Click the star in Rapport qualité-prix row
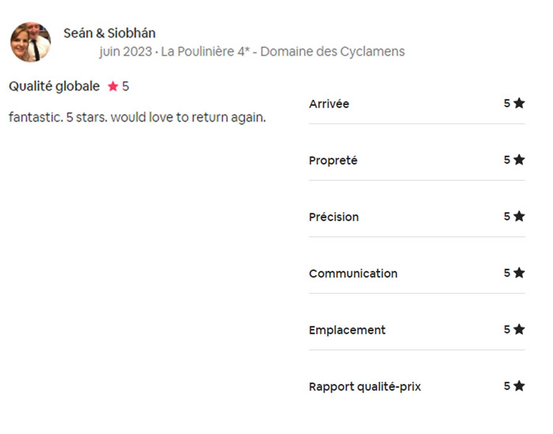Viewport: 553px width, 434px height. (x=519, y=385)
